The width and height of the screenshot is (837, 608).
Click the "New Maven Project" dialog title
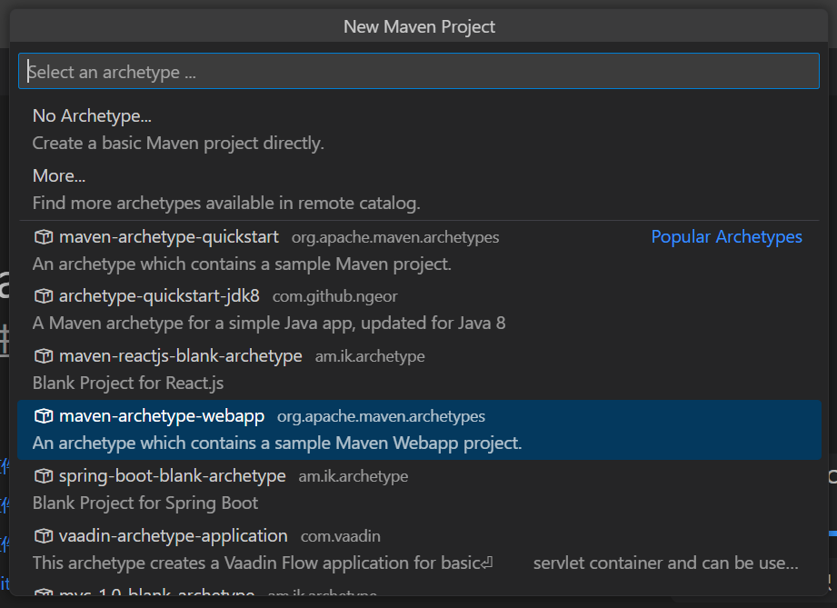pyautogui.click(x=419, y=26)
